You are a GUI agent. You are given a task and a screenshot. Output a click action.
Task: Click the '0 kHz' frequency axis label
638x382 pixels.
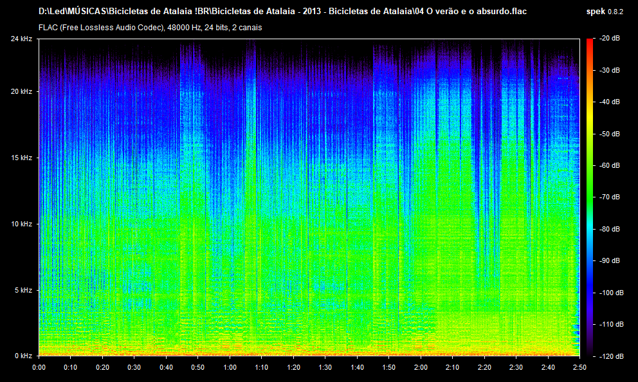coord(23,356)
